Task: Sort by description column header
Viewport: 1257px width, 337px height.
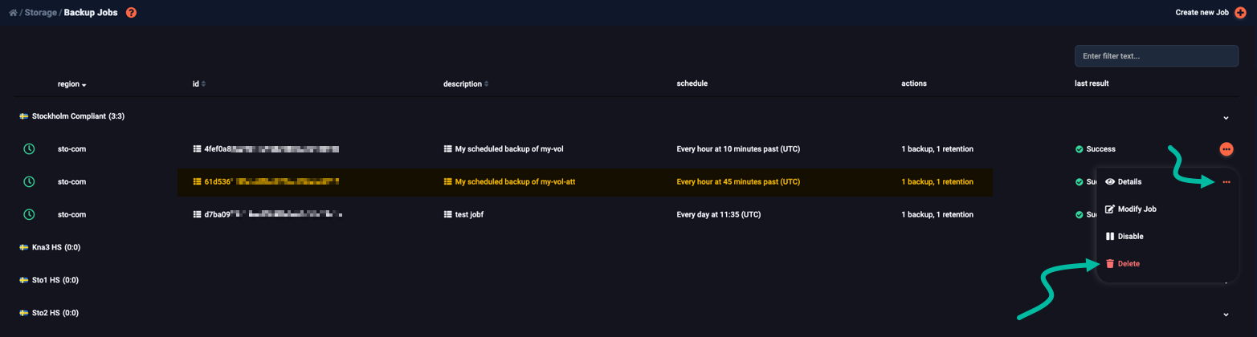Action: 466,83
